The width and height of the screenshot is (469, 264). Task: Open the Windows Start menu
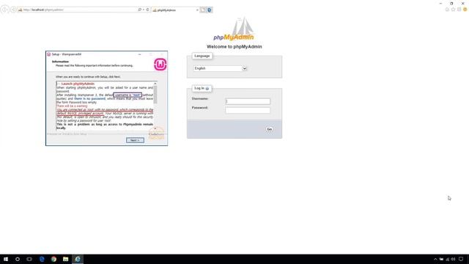6,259
